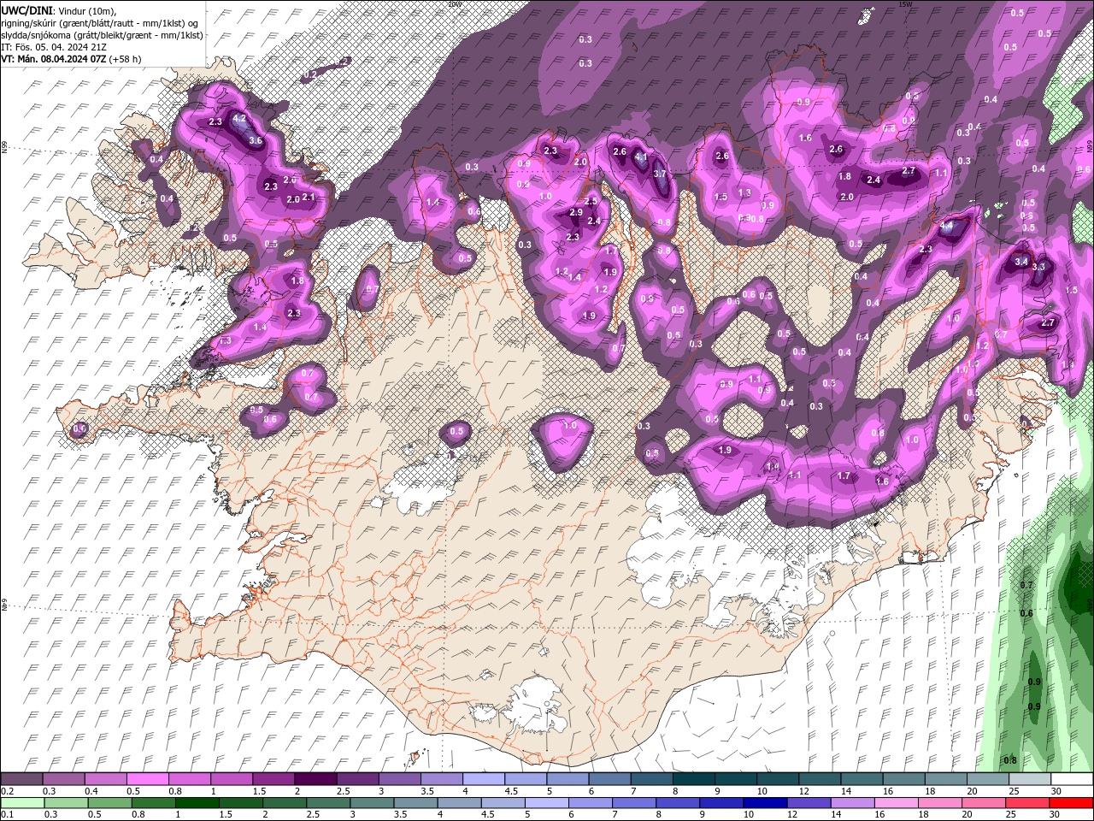Pick the light pink 16 swatch in the rain scale

tap(895, 803)
